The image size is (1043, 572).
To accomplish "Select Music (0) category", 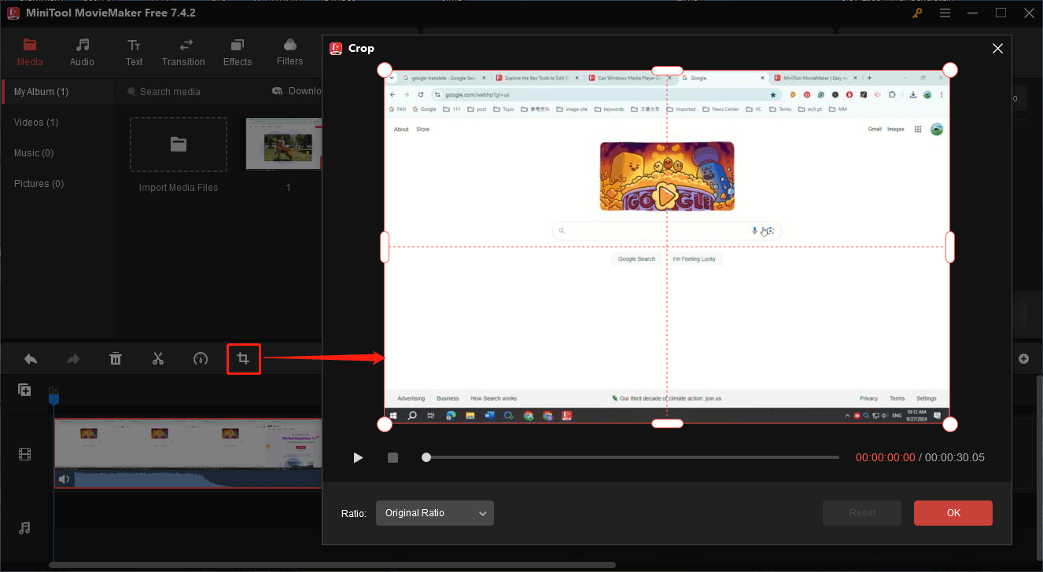I will 34,153.
